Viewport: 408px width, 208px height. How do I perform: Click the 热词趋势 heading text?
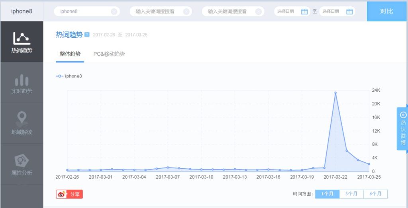tap(69, 35)
